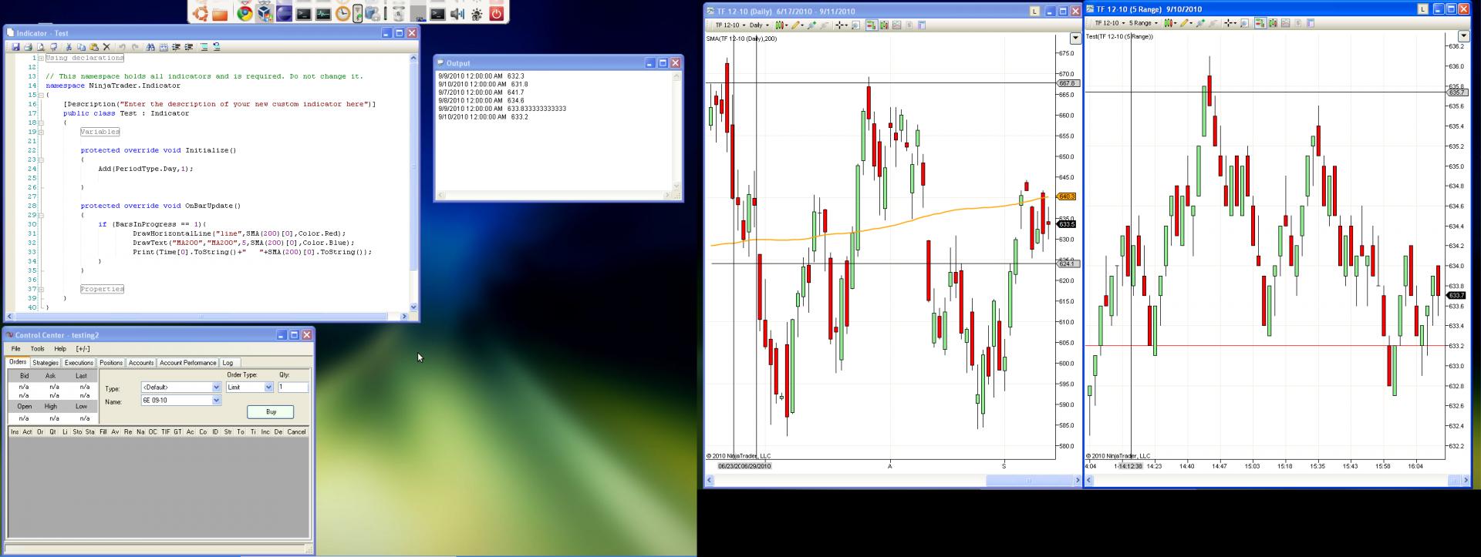The height and width of the screenshot is (557, 1481).
Task: Open Print Preview in the Indicator editor toolbar
Action: point(41,47)
